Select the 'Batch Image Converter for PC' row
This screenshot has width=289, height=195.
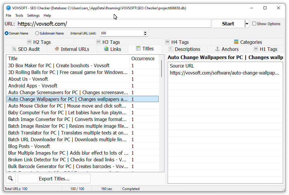[x=83, y=120]
